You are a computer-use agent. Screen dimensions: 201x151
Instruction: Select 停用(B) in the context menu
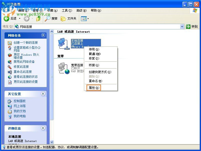point(101,49)
